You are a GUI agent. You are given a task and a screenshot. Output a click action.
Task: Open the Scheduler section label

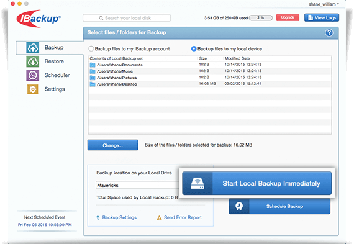(57, 75)
